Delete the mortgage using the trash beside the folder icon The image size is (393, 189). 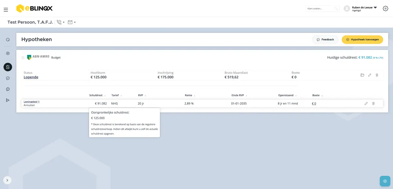pyautogui.click(x=377, y=75)
